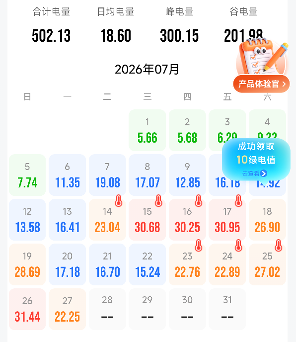296x342 pixels.
Task: Tap the thermometer icon on day 15
Action: 158,201
